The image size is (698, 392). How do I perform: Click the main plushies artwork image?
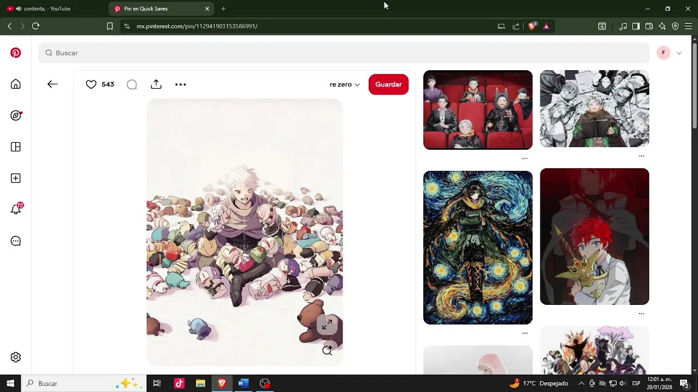click(244, 232)
